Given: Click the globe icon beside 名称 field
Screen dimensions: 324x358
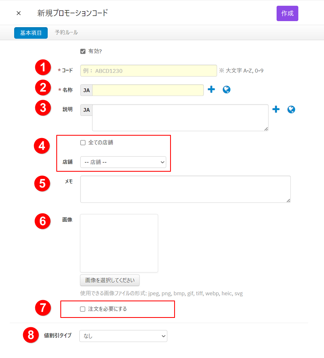Looking at the screenshot, I should (227, 90).
